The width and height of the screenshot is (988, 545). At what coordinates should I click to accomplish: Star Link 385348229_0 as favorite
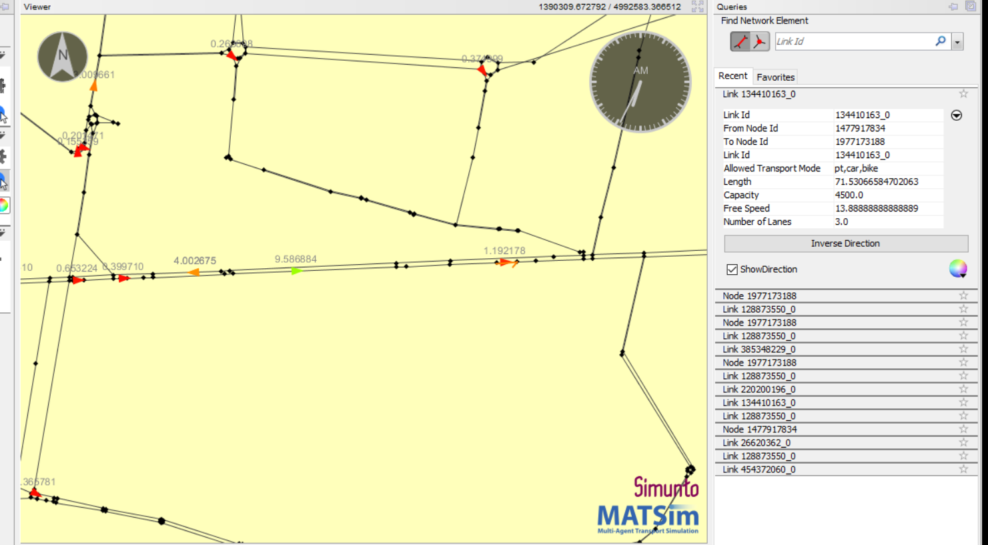[963, 349]
